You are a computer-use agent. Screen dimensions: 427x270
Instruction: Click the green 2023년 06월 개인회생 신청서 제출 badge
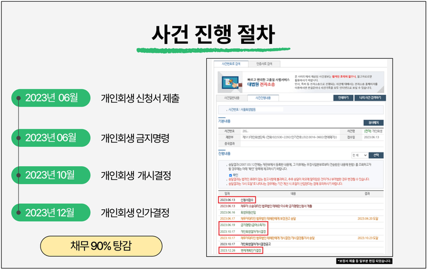pyautogui.click(x=51, y=99)
